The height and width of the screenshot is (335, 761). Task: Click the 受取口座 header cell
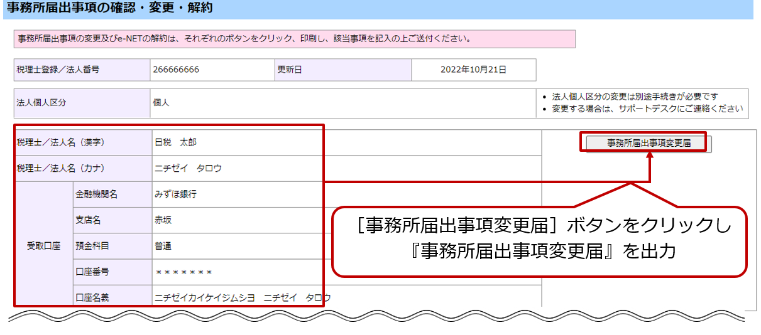tap(43, 245)
